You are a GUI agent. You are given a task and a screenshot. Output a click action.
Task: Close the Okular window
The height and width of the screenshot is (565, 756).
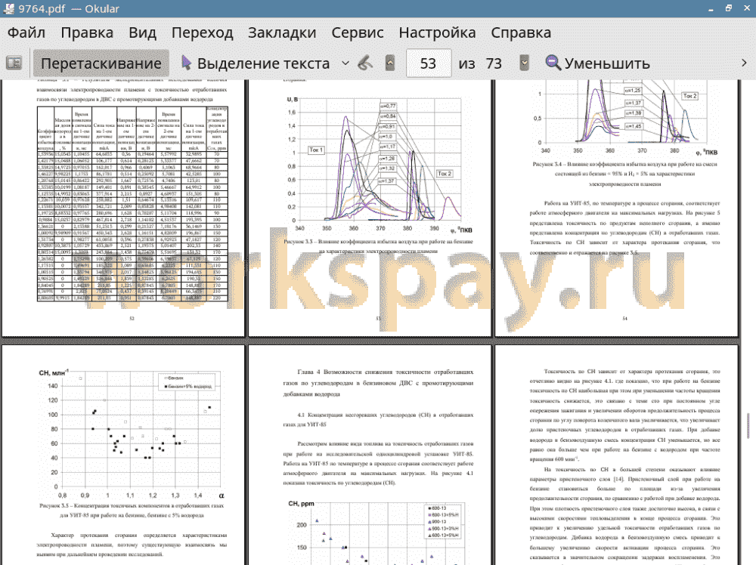point(747,8)
